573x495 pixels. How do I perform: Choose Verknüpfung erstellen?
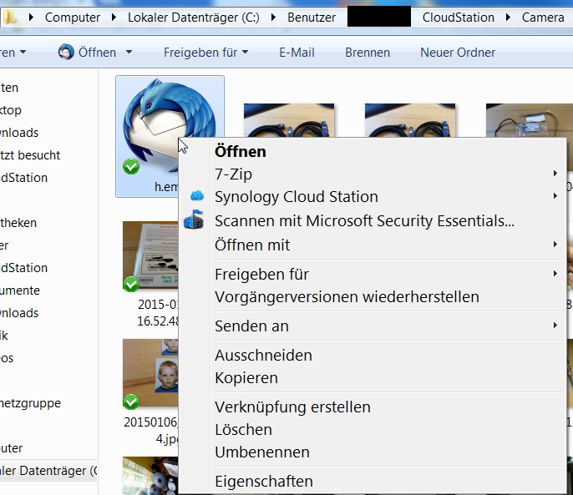coord(373,407)
